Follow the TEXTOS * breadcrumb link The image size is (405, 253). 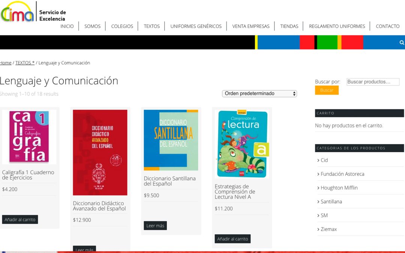click(25, 63)
